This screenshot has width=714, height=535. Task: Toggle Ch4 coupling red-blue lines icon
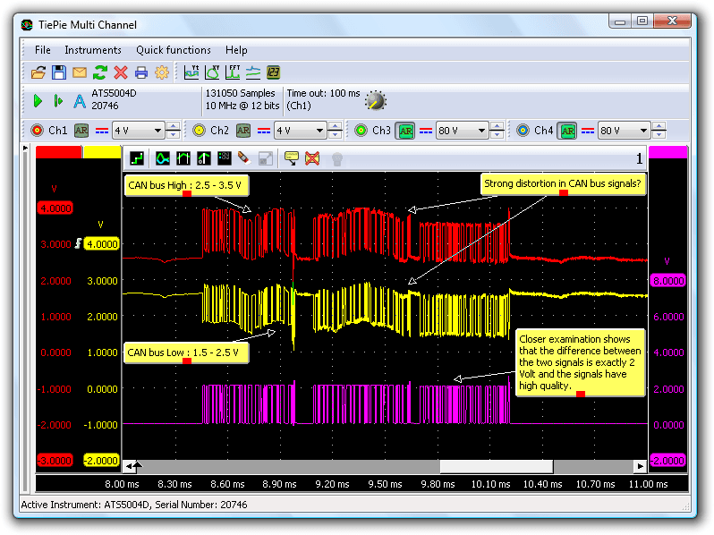pos(588,131)
